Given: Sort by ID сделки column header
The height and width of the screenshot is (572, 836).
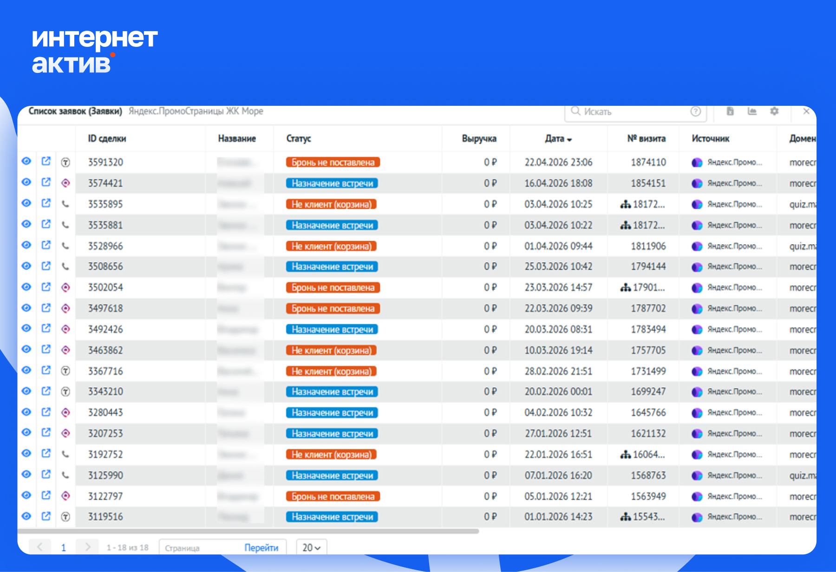Looking at the screenshot, I should coord(107,138).
